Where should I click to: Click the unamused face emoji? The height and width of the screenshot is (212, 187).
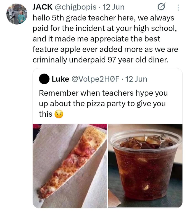point(58,114)
